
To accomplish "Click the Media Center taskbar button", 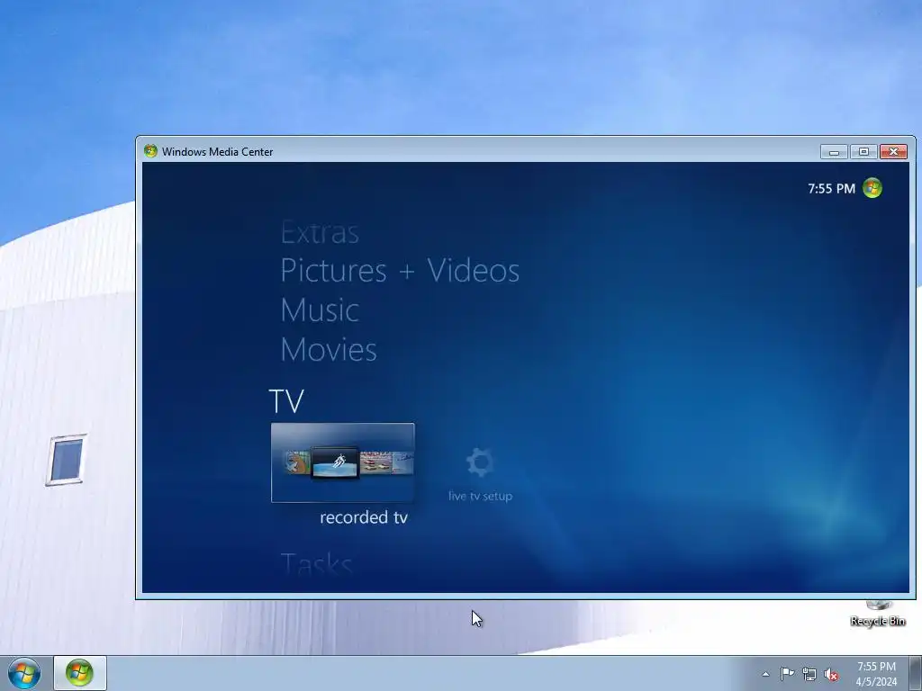I will tap(80, 673).
